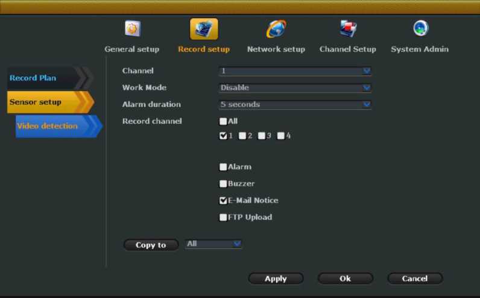Image resolution: width=480 pixels, height=298 pixels.
Task: Enable the FTP Upload checkbox
Action: (223, 217)
